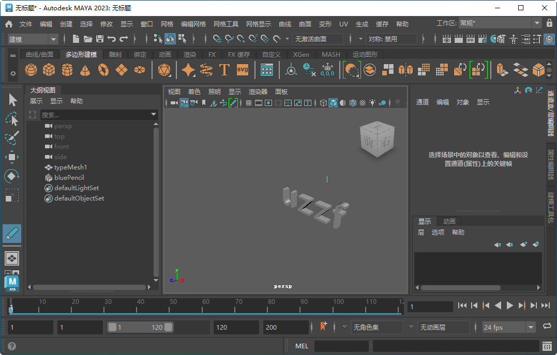Open the SVG tool from the shelf

[242, 69]
